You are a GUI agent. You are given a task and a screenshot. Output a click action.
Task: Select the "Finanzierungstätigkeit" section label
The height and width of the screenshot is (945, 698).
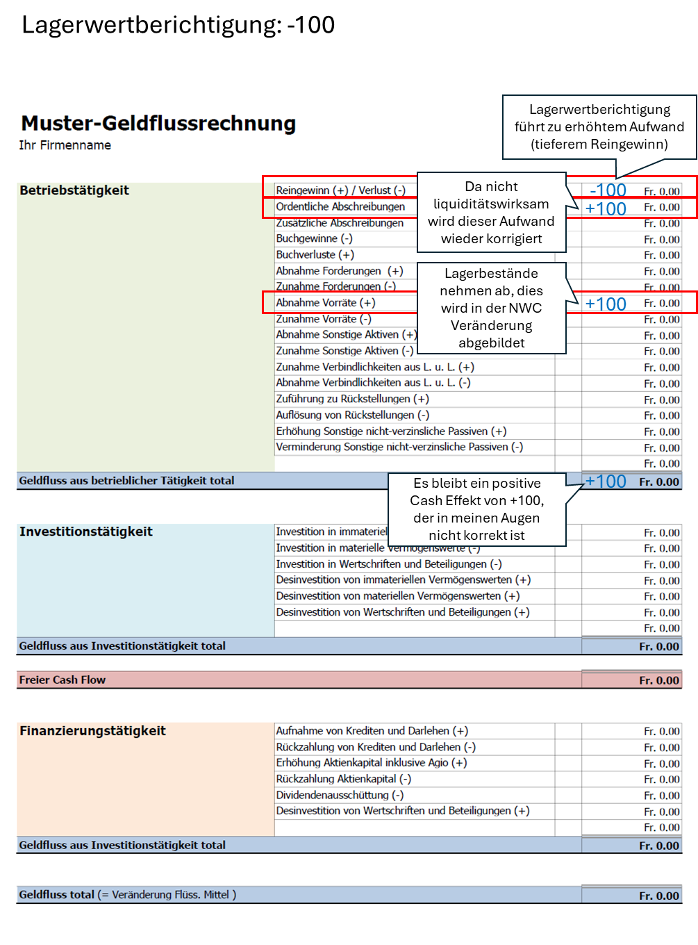(92, 731)
